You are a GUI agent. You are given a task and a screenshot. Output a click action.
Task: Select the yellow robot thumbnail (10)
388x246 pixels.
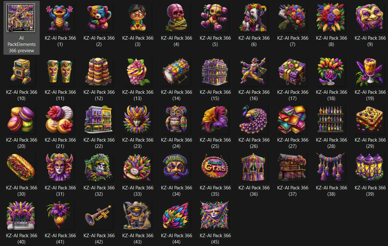(21, 72)
